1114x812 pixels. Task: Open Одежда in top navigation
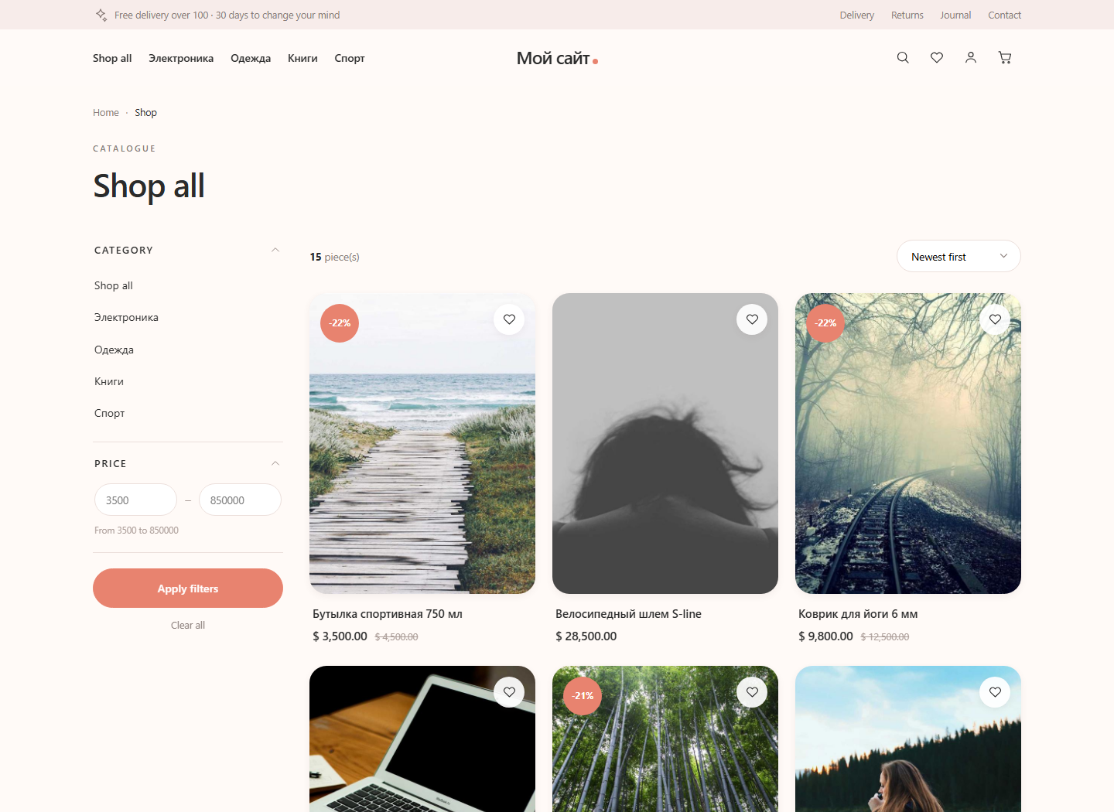[251, 58]
